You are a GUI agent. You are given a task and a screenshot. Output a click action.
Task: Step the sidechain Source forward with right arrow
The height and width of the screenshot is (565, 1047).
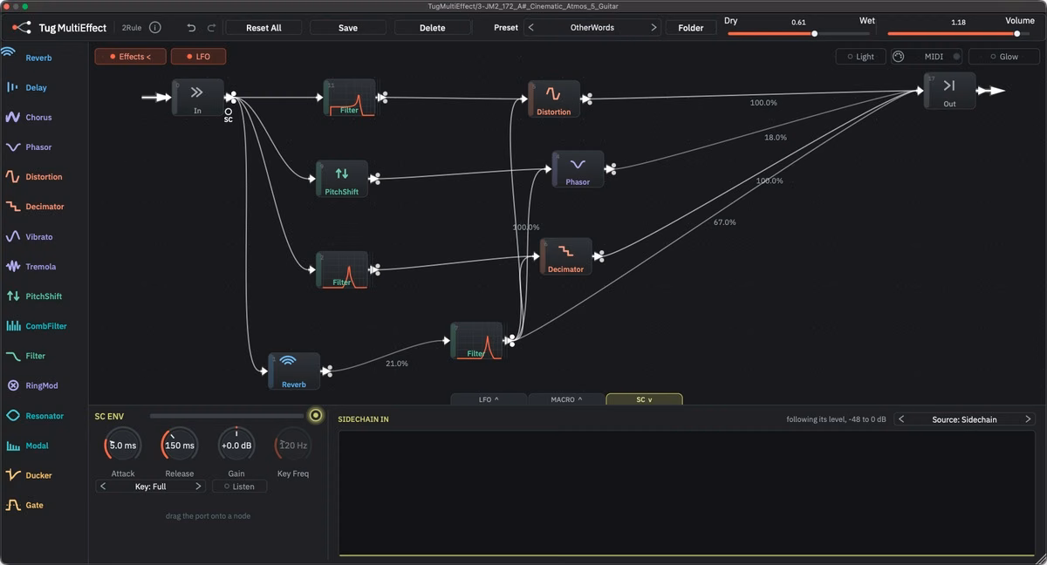pos(1029,419)
